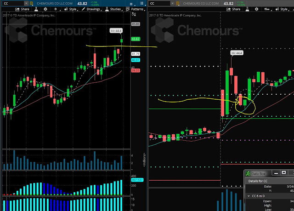Open the D timeframe dropdown in left chart

click(x=57, y=9)
